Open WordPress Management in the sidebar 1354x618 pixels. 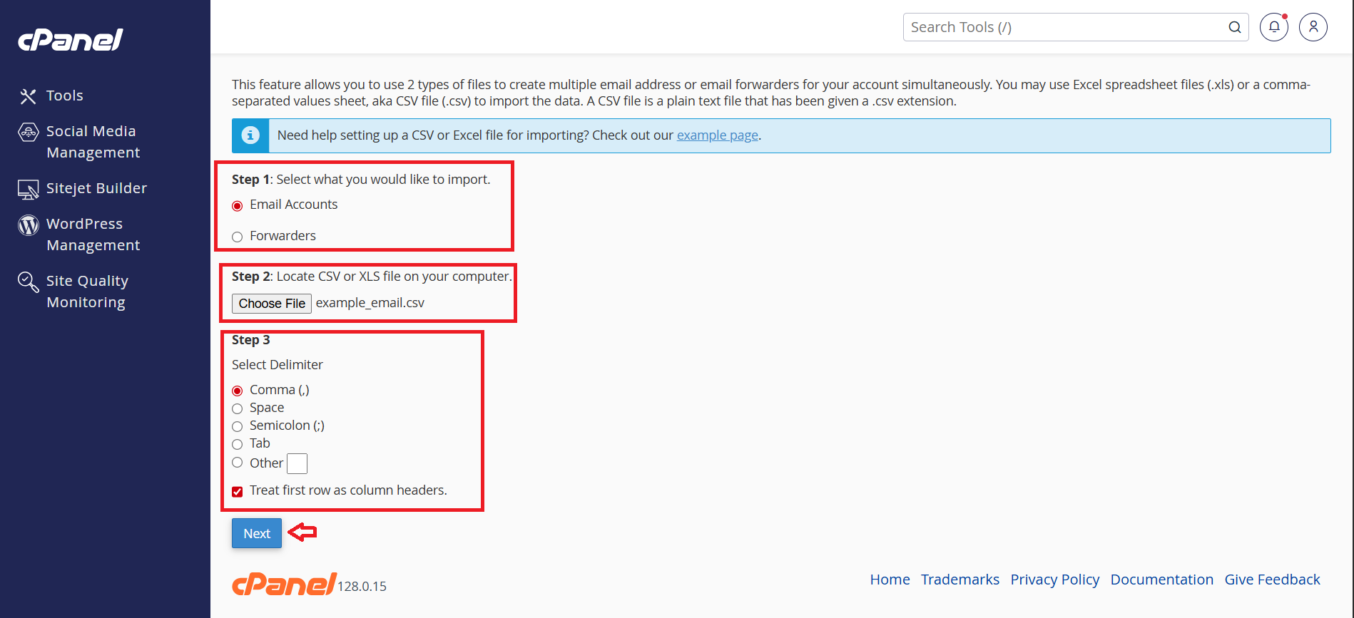[x=93, y=235]
